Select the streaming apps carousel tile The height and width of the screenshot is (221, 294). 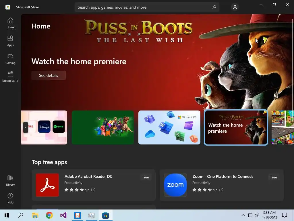click(44, 127)
